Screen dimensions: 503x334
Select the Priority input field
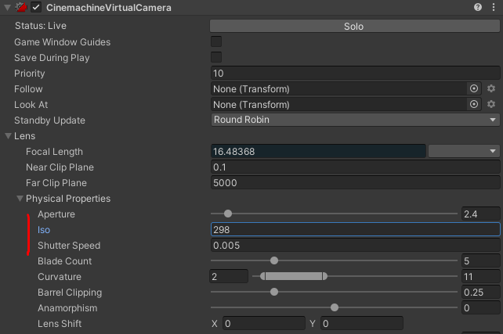(x=355, y=74)
